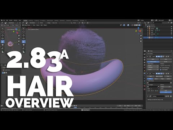Viewport: 173px width, 130px height.
Task: Select the Annotate tool in small left viewport
Action: 3,48
